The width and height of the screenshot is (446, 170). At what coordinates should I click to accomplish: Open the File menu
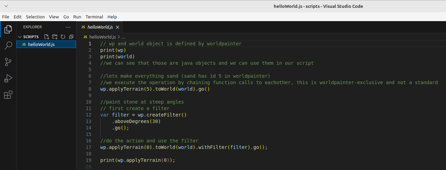[5, 17]
